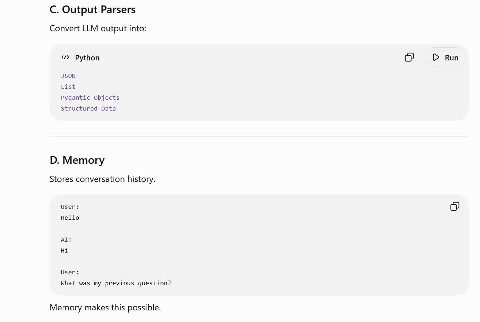The image size is (480, 322).
Task: Run the Python code block
Action: (445, 57)
